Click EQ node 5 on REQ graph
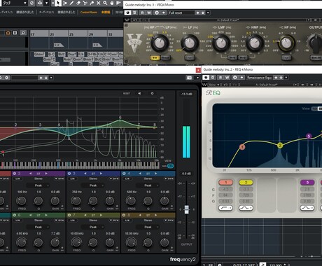 pos(309,136)
